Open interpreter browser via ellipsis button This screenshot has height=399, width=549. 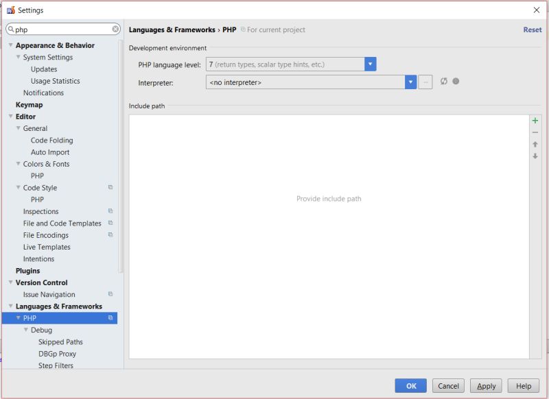point(425,81)
